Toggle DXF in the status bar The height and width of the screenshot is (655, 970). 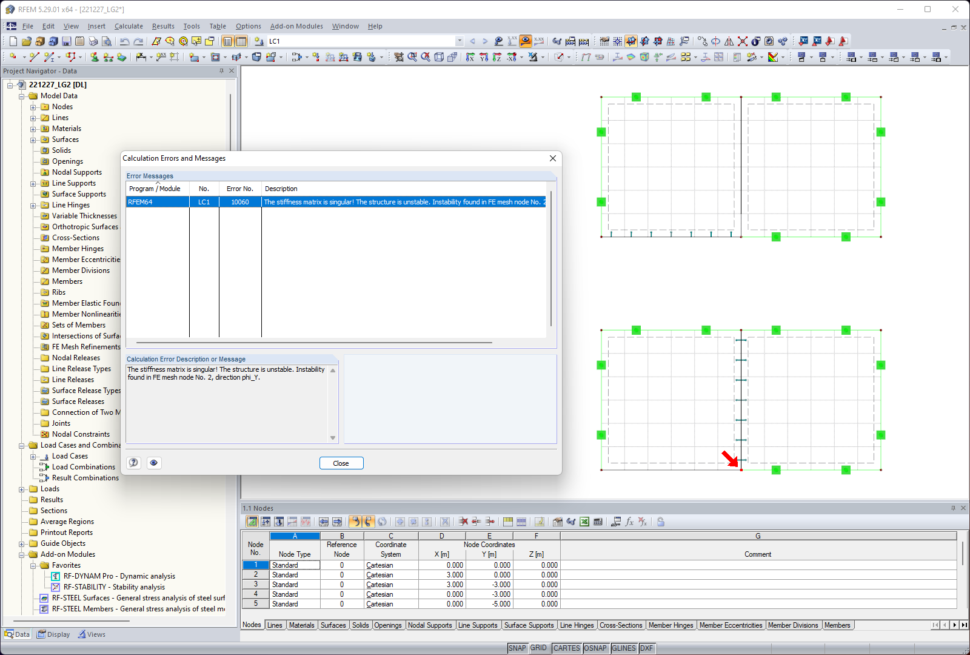click(x=647, y=648)
